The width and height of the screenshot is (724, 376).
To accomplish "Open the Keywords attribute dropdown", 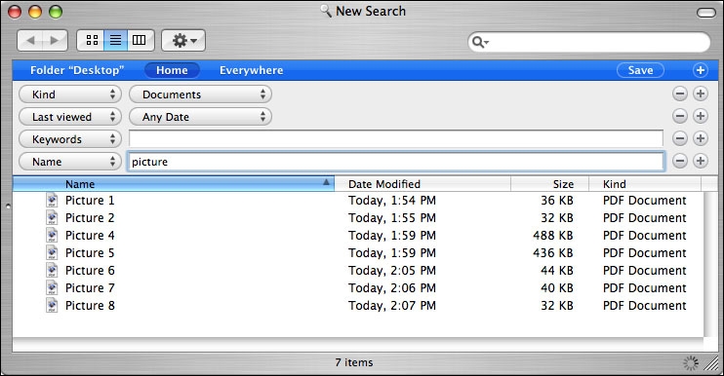I will 70,138.
